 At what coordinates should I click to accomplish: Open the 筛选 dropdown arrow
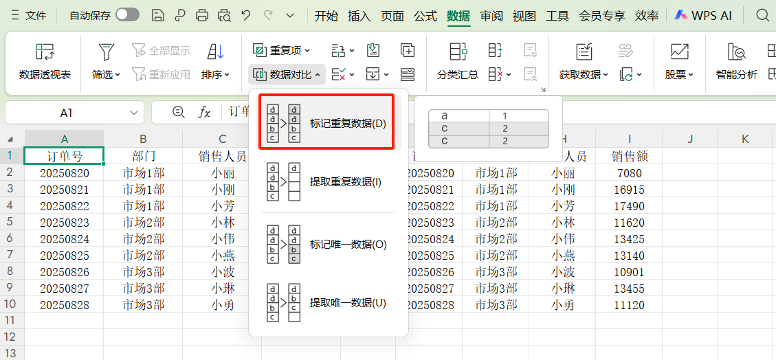(x=118, y=75)
